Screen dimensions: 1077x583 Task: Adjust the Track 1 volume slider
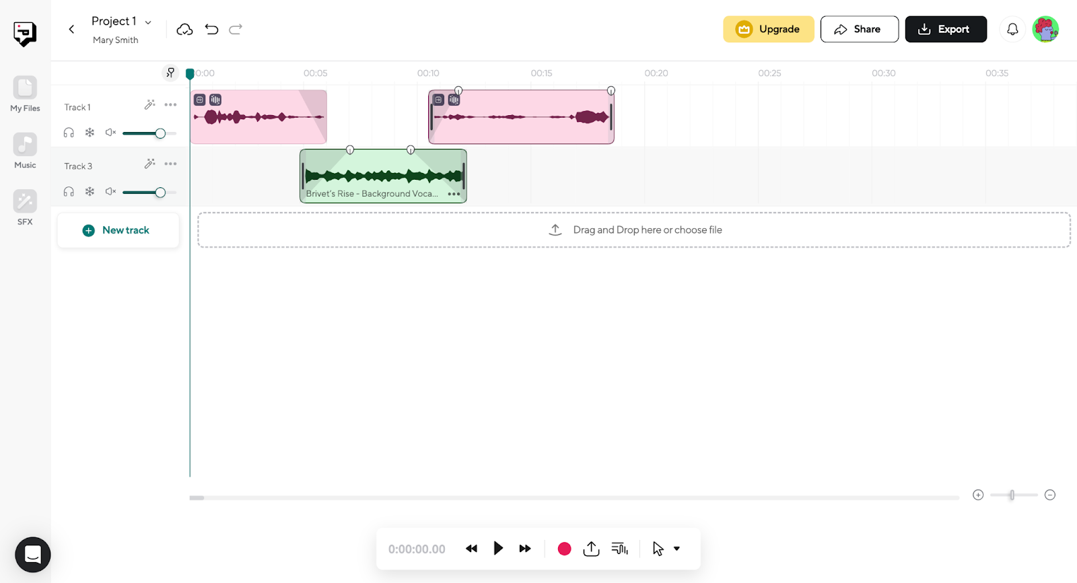point(149,133)
